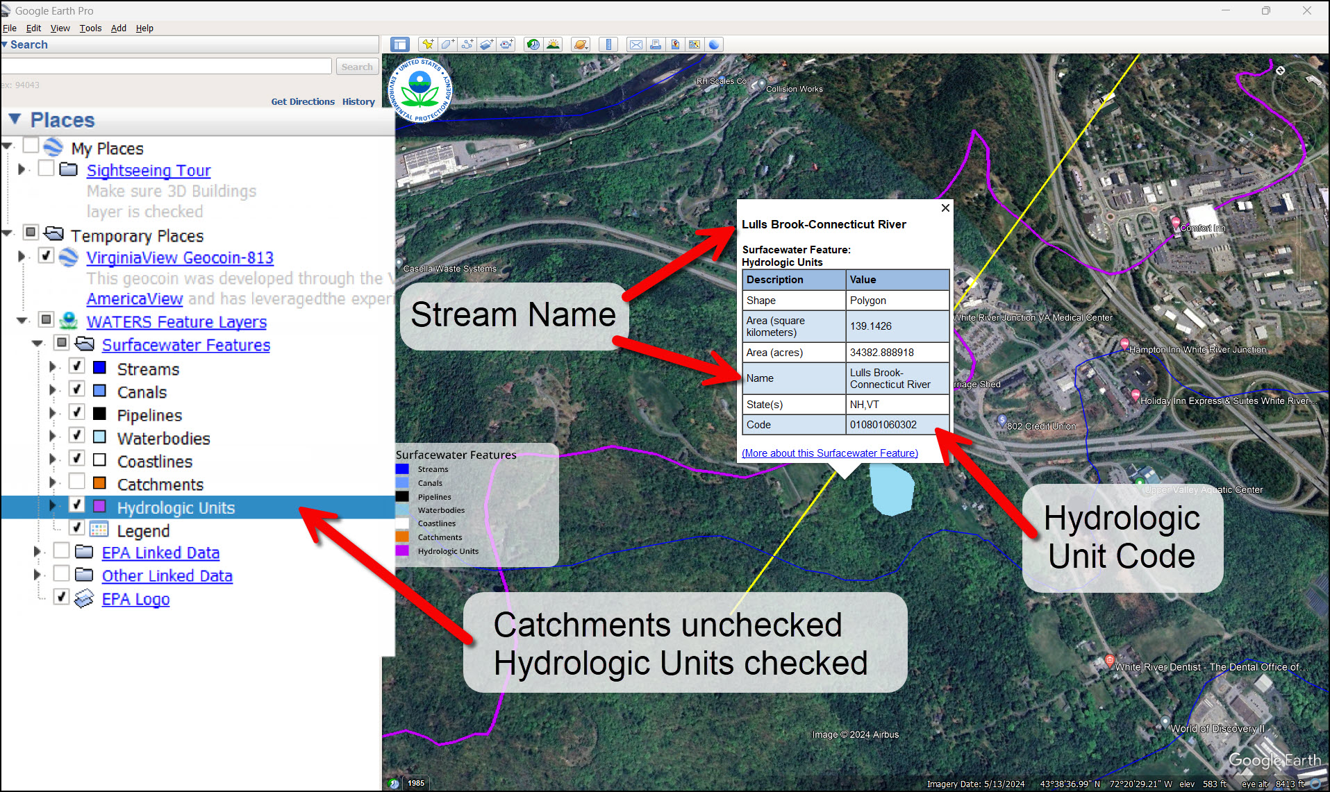
Task: Check the EPA Linked Data checkbox
Action: tap(61, 550)
